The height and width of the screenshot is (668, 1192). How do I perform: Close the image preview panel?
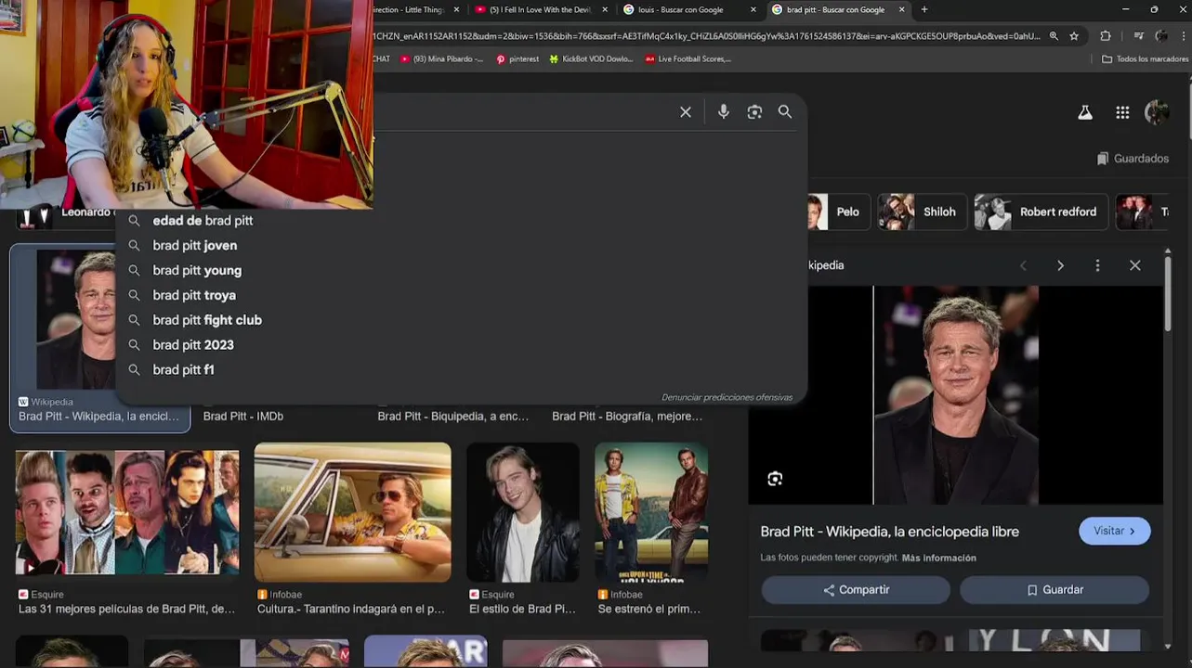point(1134,265)
